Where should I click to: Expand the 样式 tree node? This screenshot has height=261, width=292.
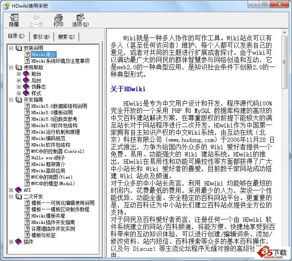point(19,93)
